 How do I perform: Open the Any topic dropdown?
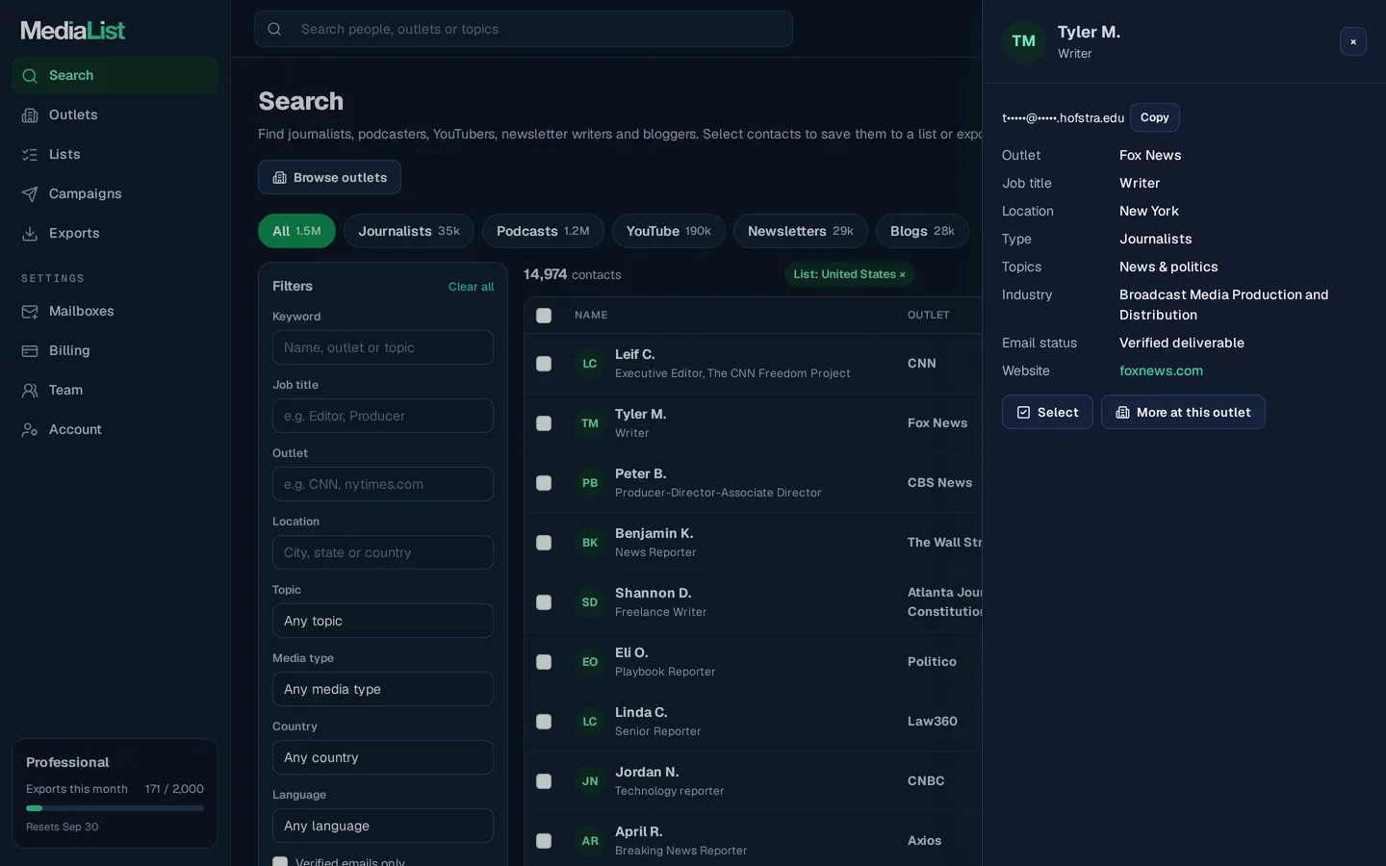pos(383,621)
